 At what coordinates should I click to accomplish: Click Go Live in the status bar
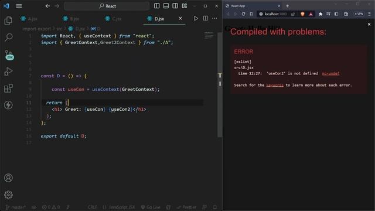151,207
